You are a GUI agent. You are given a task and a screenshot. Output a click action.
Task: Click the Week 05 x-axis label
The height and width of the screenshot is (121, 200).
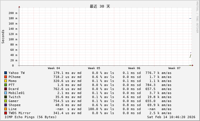94,68
